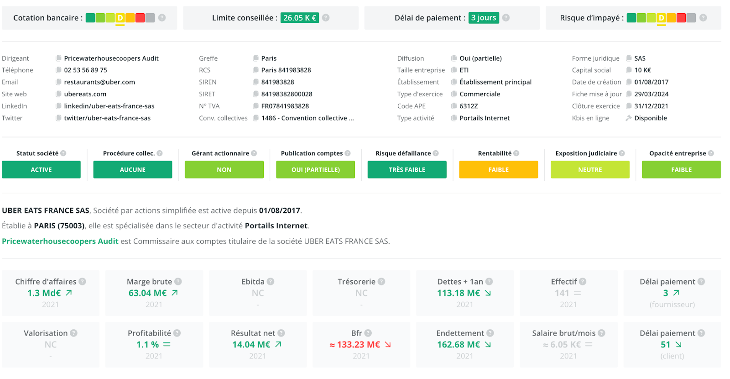Open Disponible Kbis en ligne link

651,118
